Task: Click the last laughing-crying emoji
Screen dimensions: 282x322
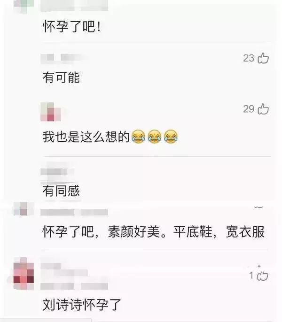Action: click(171, 137)
